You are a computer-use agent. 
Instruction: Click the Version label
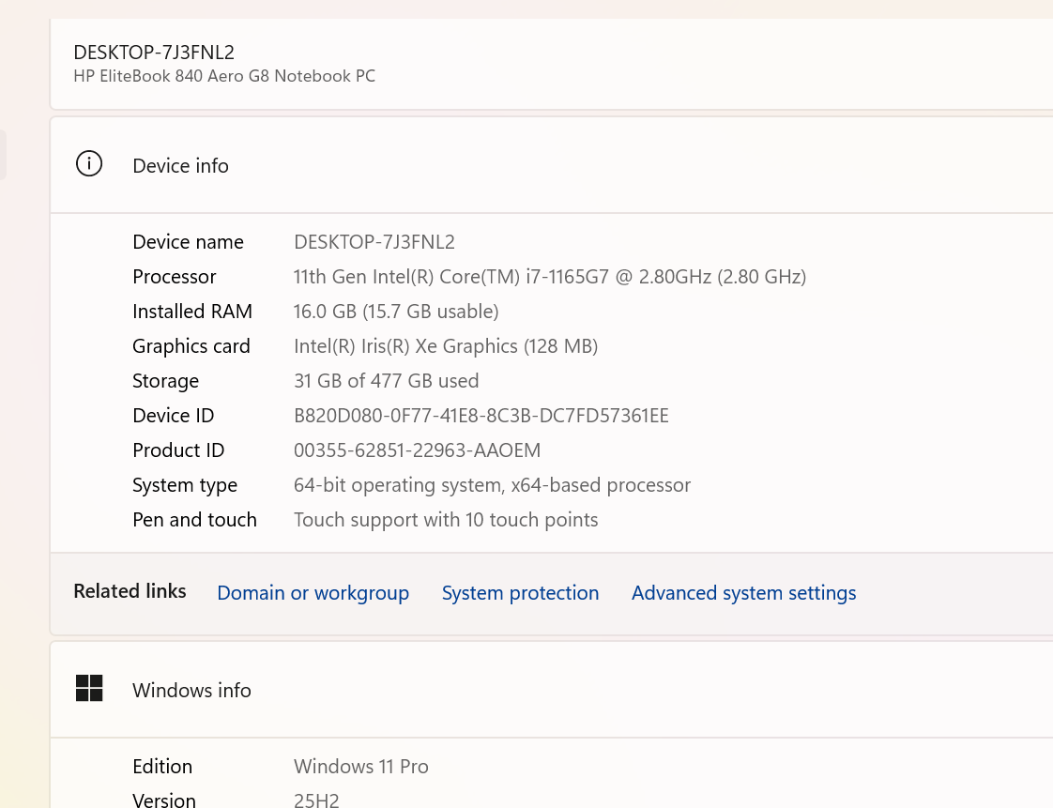point(164,800)
